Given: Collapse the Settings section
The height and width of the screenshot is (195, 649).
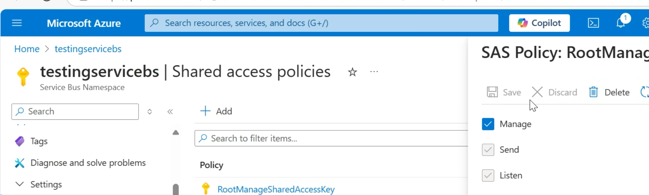Looking at the screenshot, I should coord(19,184).
